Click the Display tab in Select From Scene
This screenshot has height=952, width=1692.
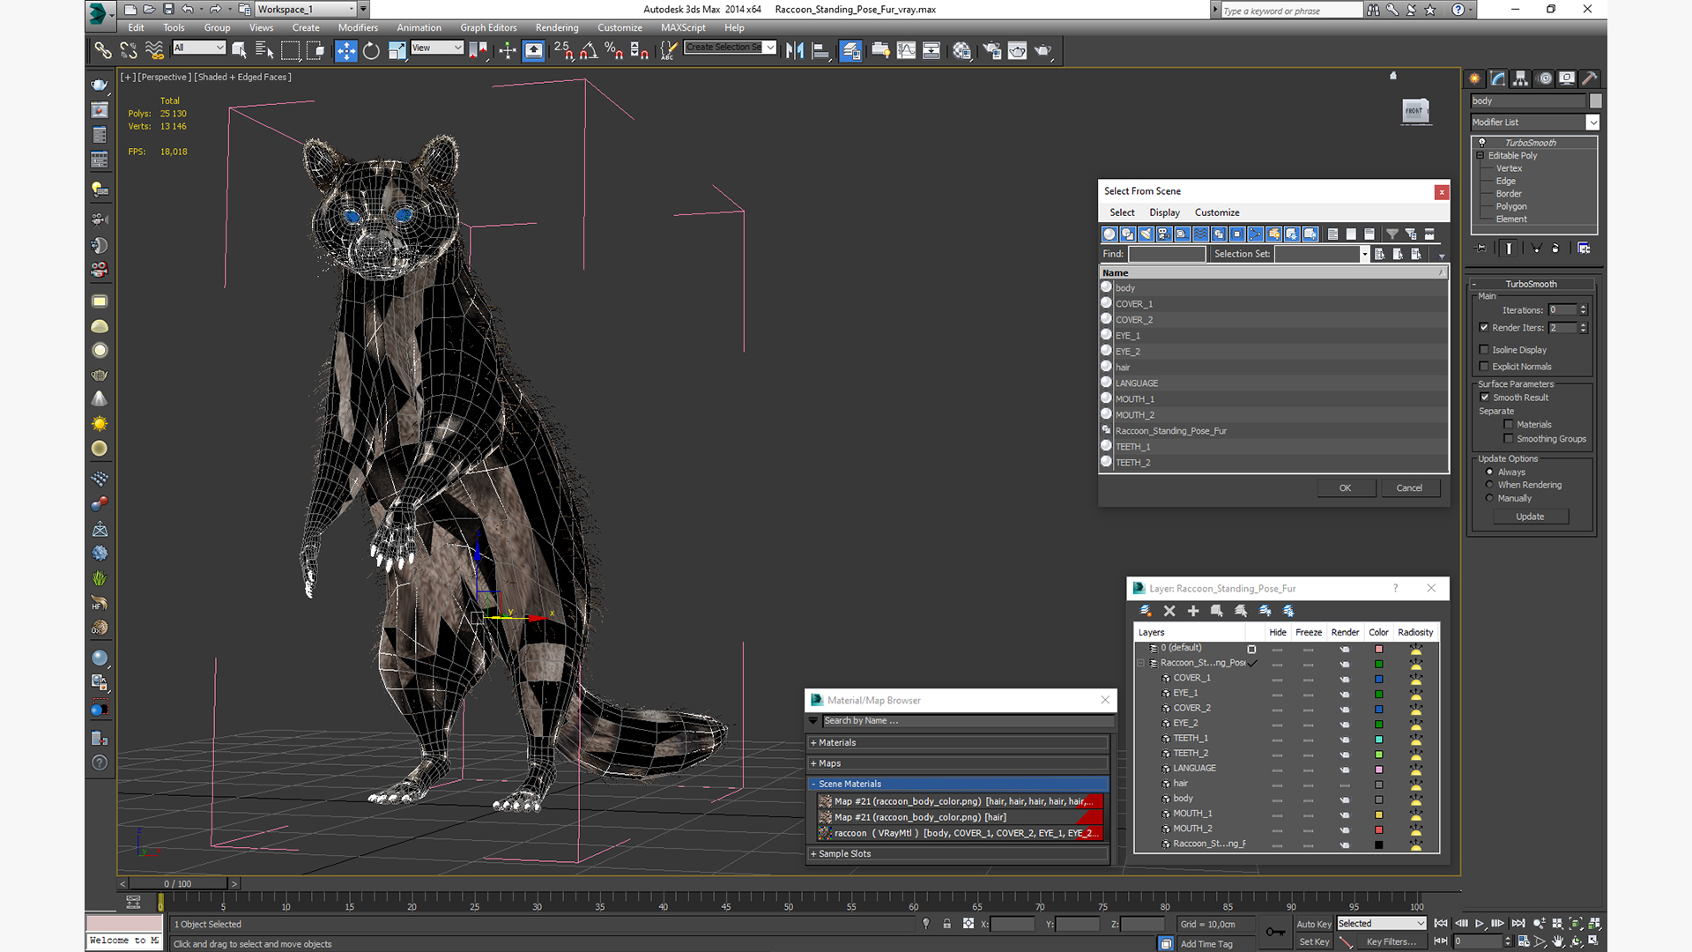click(1163, 212)
